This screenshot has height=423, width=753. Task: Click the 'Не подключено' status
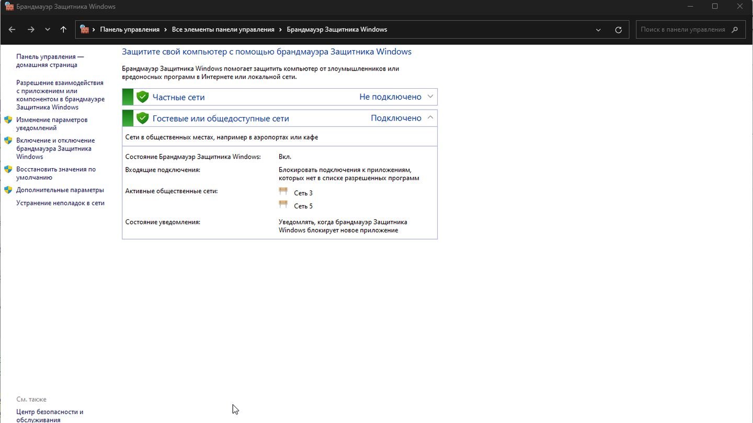(x=390, y=97)
